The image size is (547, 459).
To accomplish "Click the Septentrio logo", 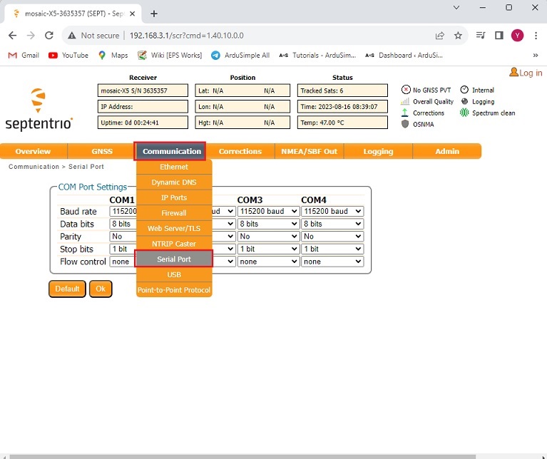I will [x=39, y=109].
